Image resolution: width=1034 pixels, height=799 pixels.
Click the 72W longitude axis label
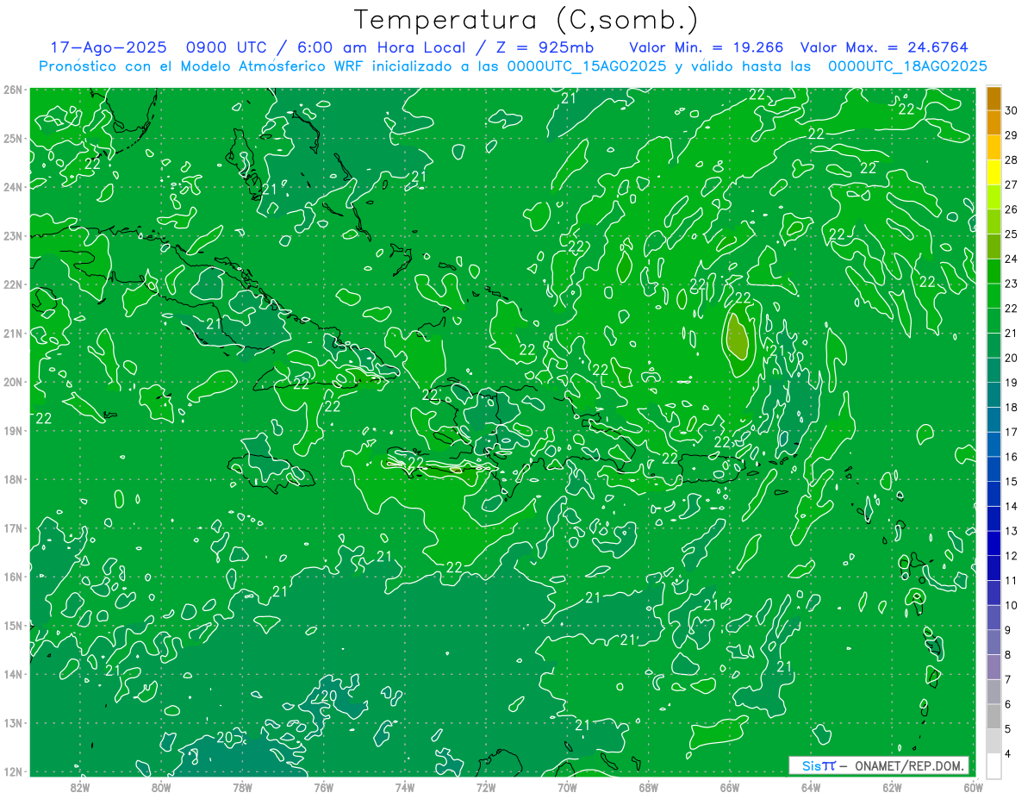click(x=486, y=787)
